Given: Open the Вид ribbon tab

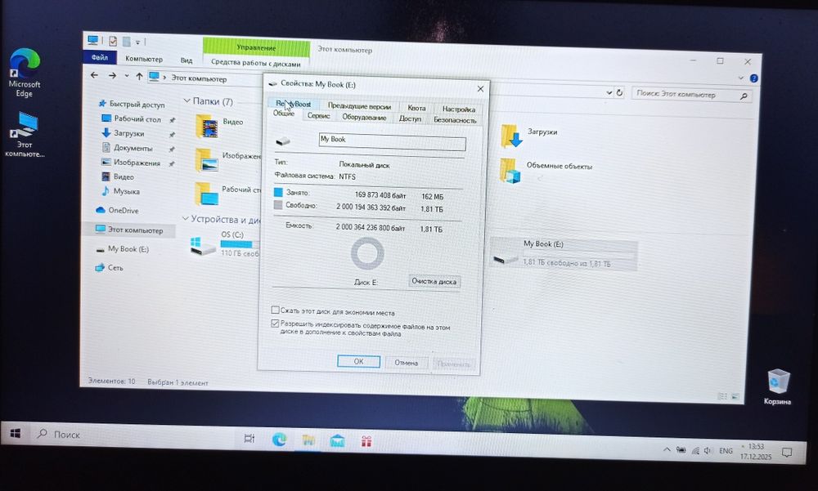Looking at the screenshot, I should (x=187, y=60).
